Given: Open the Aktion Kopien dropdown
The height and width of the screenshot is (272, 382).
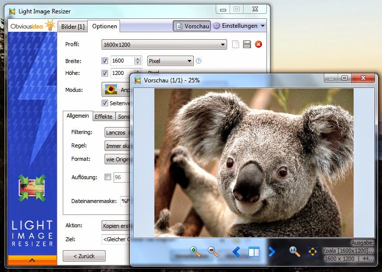Looking at the screenshot, I should pos(116,226).
